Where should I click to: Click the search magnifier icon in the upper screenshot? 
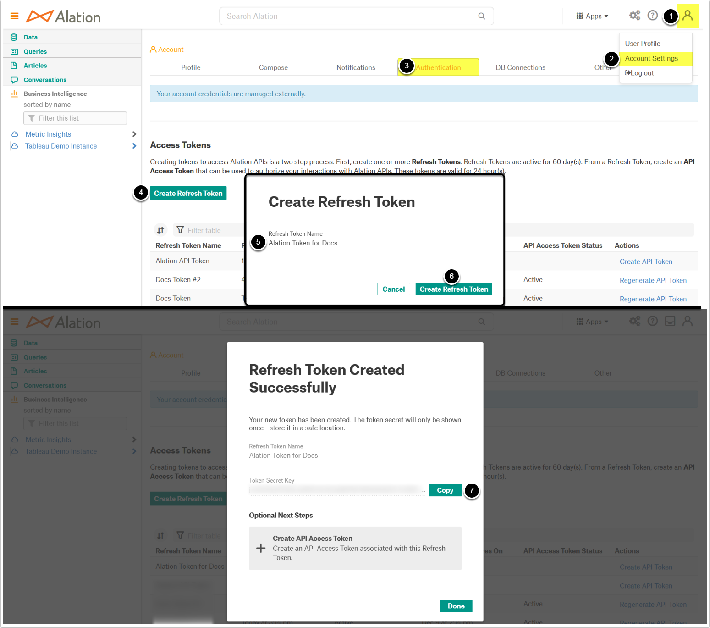pos(482,16)
